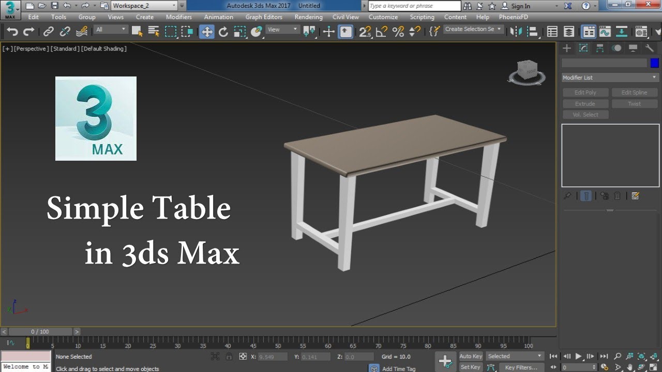This screenshot has height=372, width=662.
Task: Switch to Utilities command panel tab
Action: pos(650,48)
